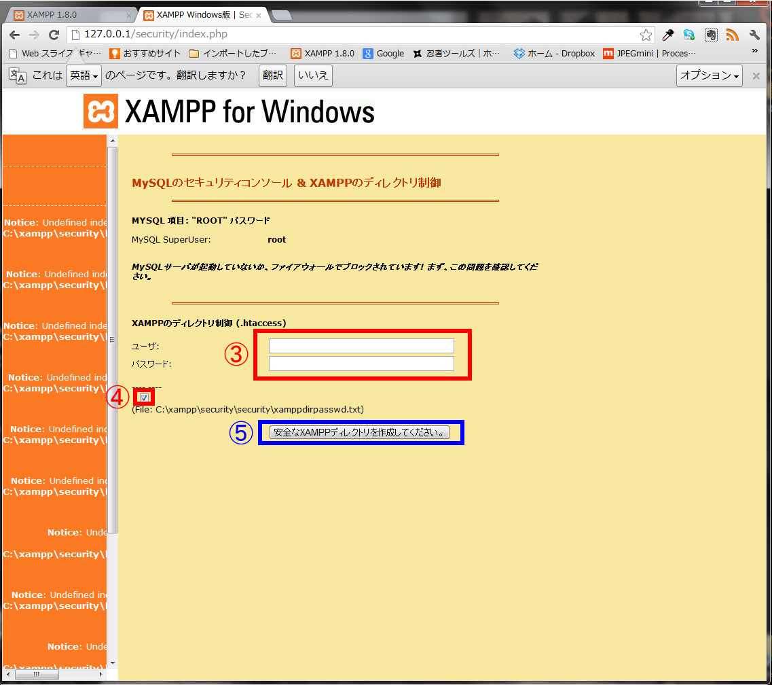Open the Evernote clipper extension

[x=710, y=35]
